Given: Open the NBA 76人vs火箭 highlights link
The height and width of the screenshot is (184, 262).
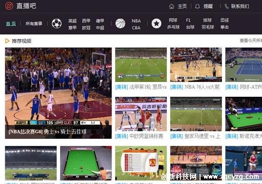Looking at the screenshot, I should [x=195, y=87].
